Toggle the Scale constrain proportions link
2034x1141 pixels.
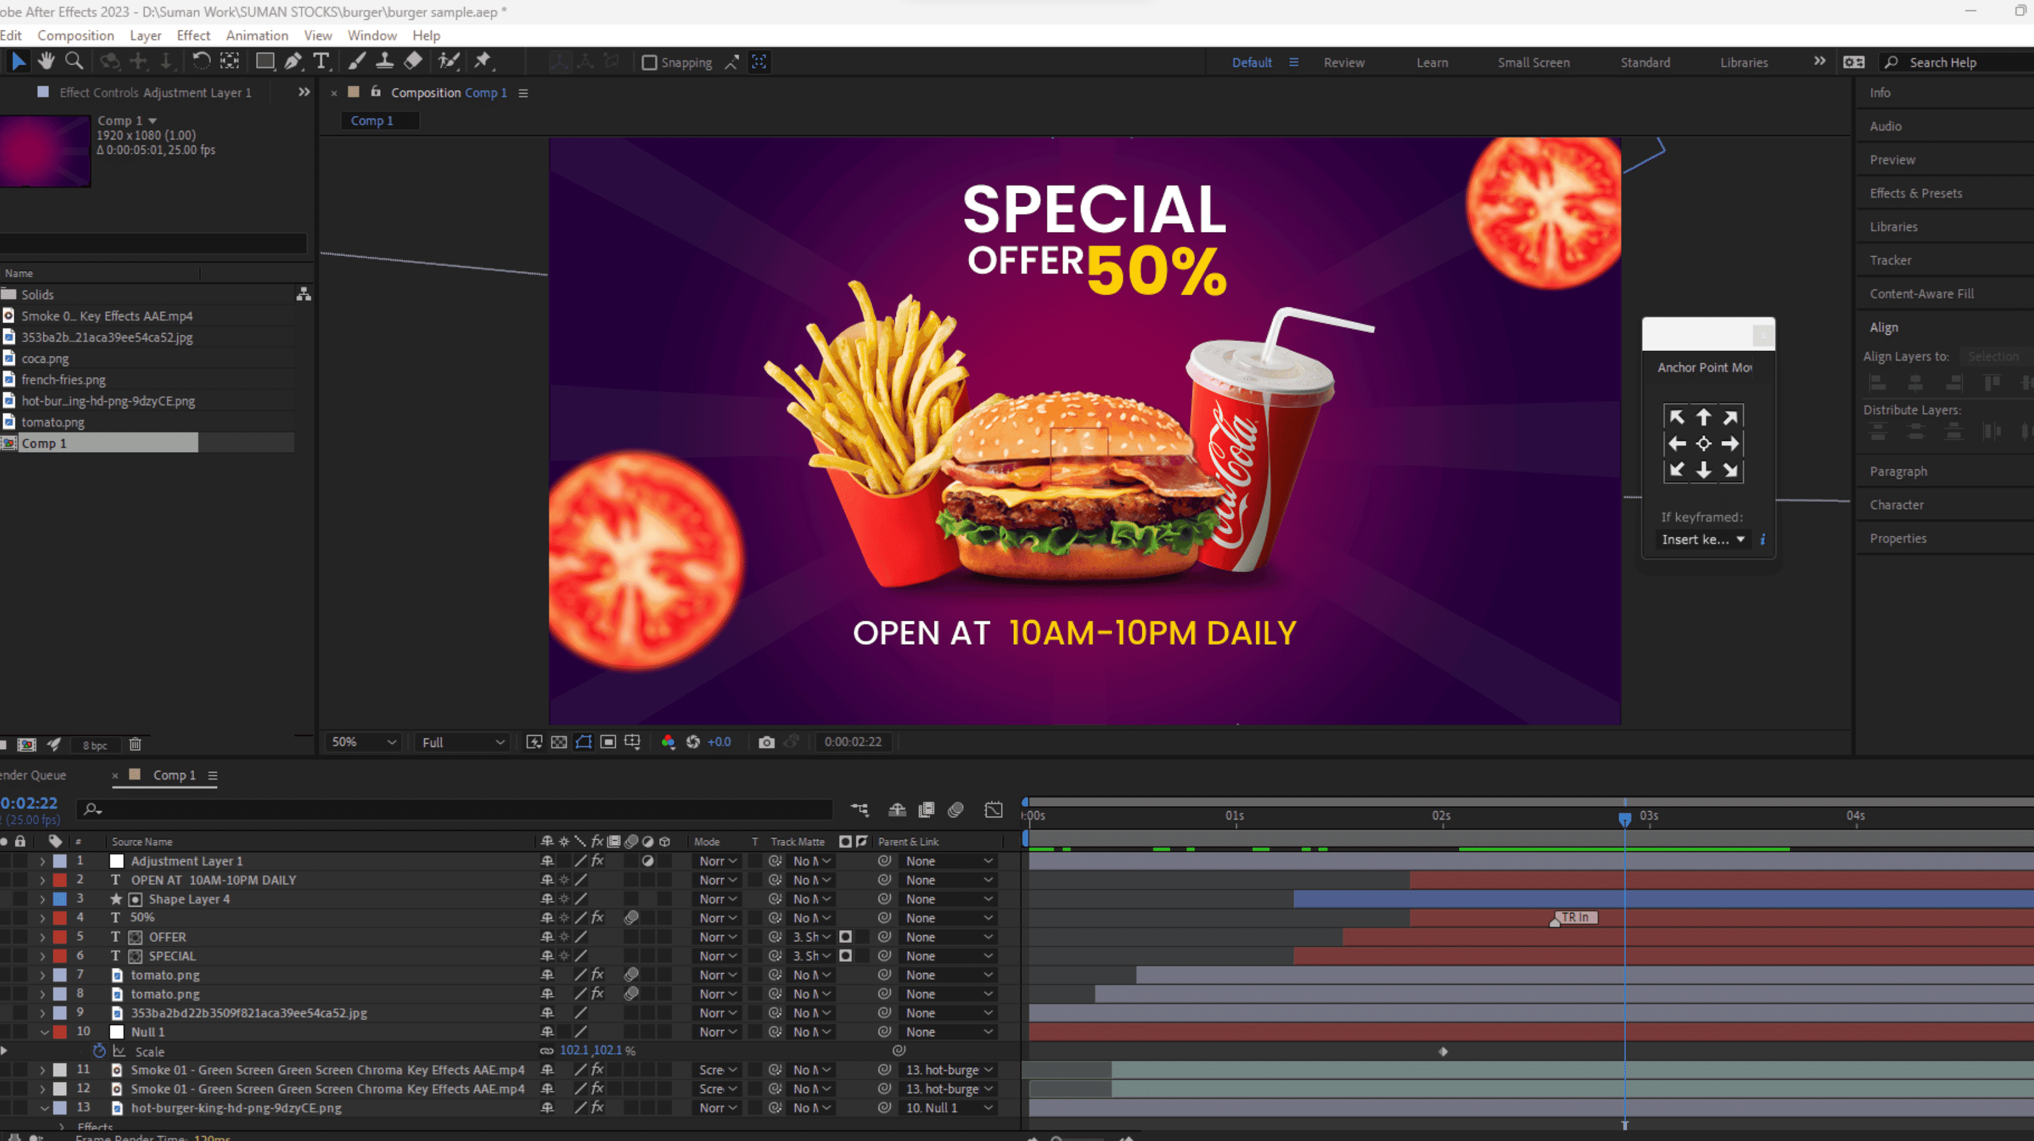tap(546, 1051)
